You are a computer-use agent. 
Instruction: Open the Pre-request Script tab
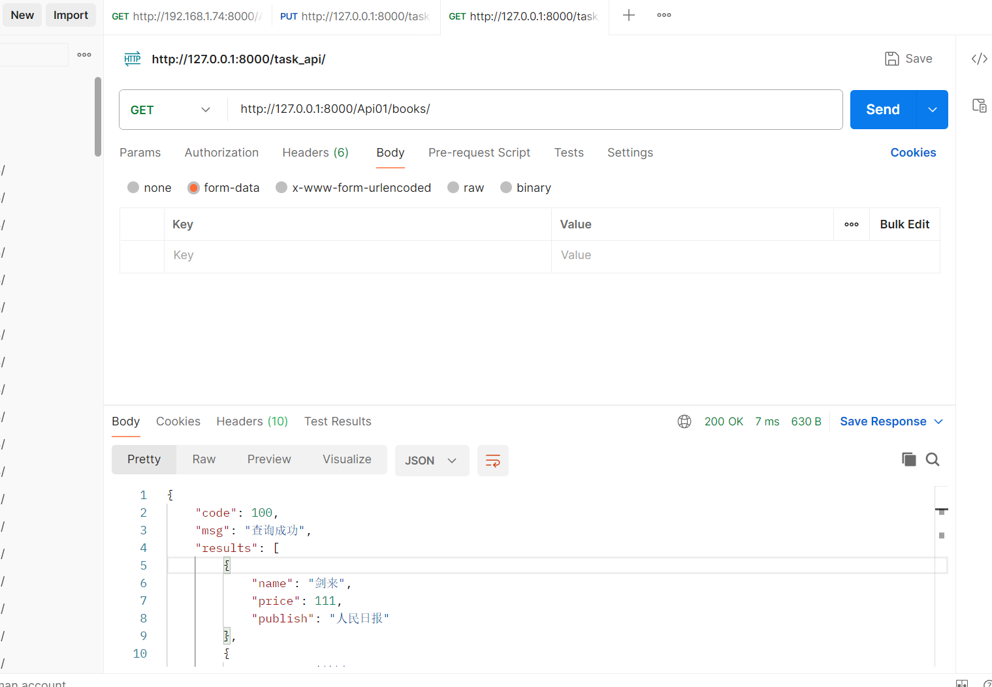(x=479, y=153)
